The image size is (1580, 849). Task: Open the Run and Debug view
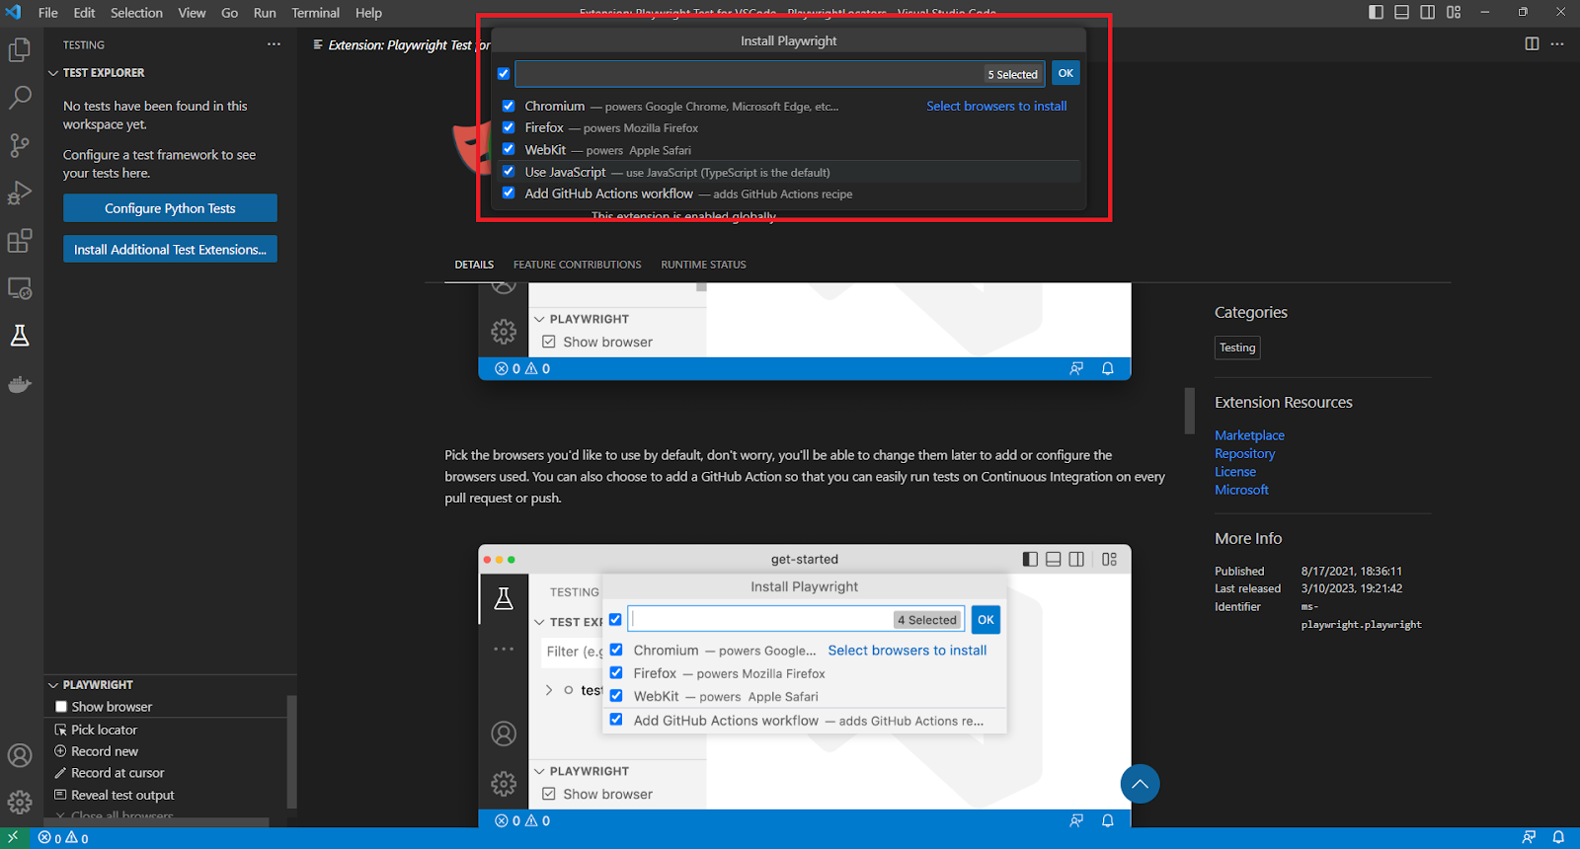(20, 193)
